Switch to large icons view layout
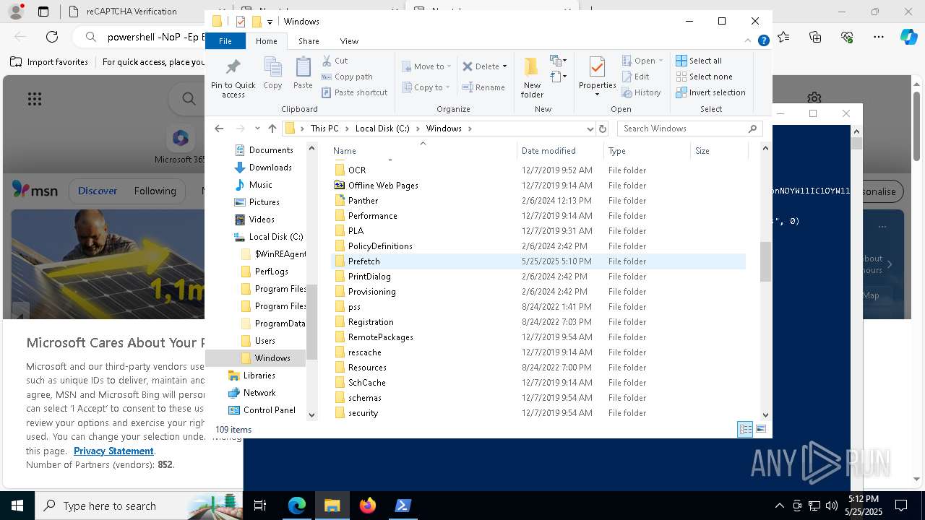Screen dimensions: 925x520 [x=761, y=429]
